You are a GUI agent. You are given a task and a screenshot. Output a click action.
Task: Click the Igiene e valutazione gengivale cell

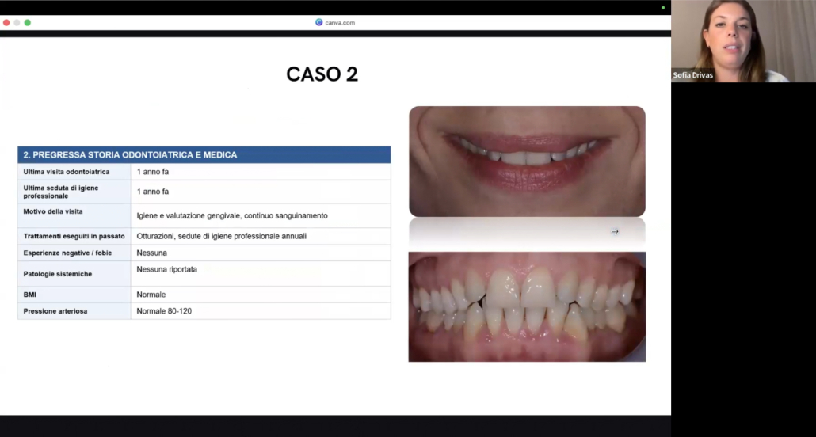point(261,215)
